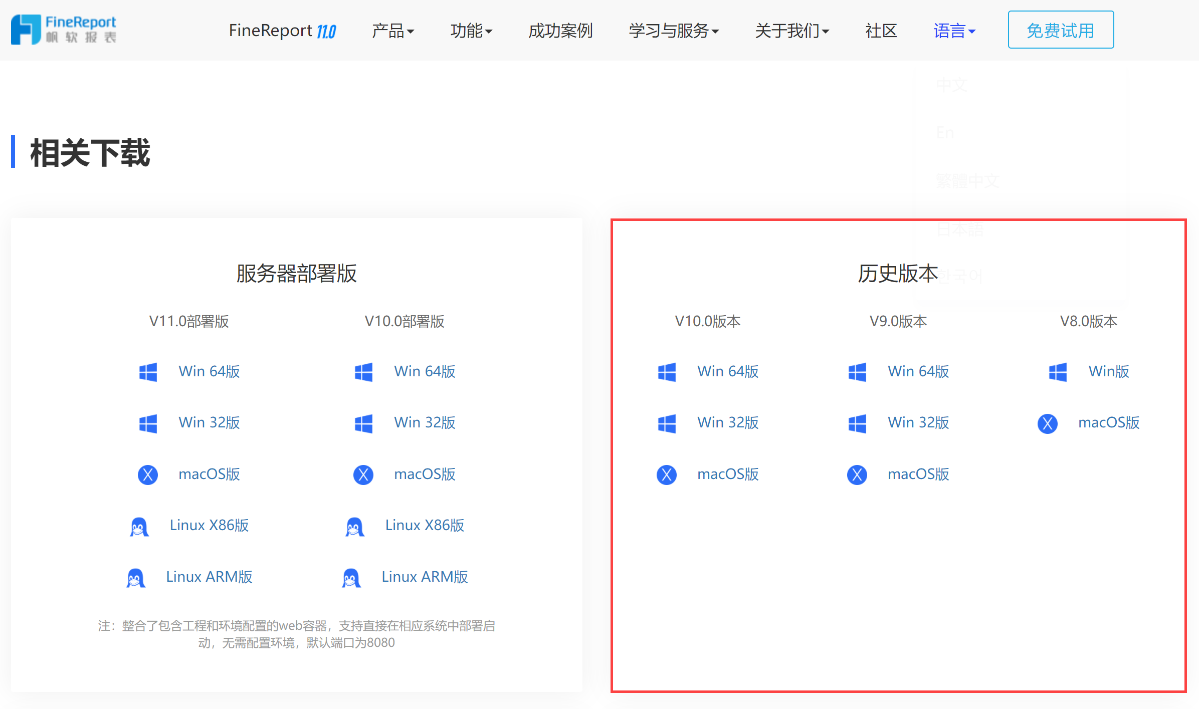The image size is (1199, 709).
Task: Click Windows icon beside V8.0 Win版
Action: coord(1058,372)
